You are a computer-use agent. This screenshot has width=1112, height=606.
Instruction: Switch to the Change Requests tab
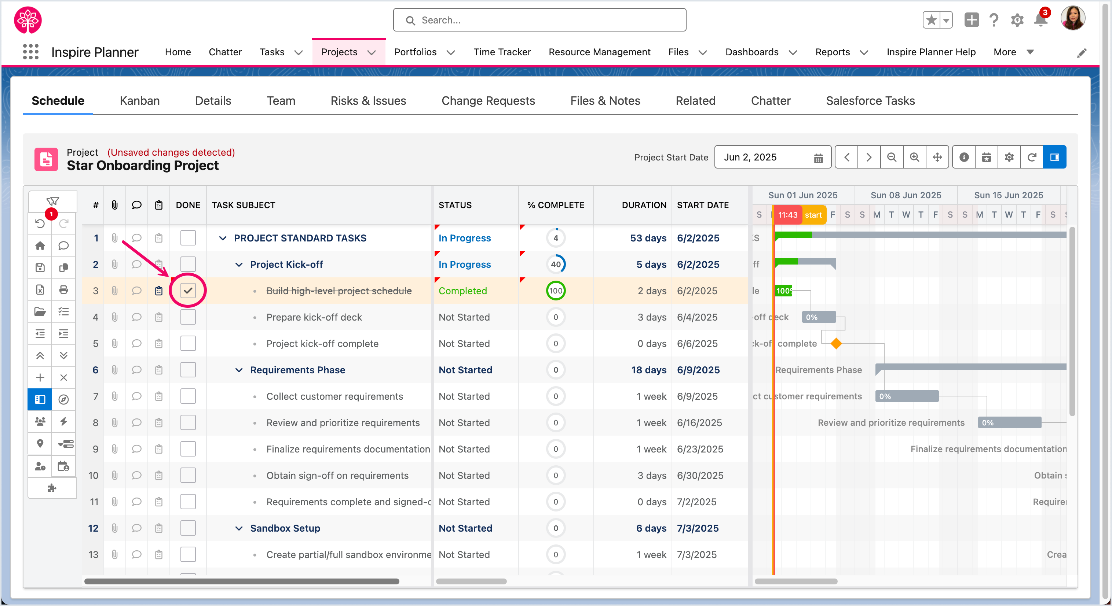click(488, 100)
